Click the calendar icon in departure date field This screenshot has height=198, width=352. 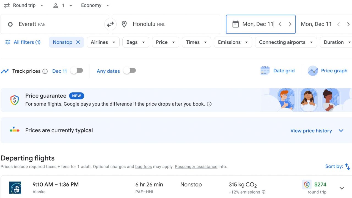click(235, 24)
